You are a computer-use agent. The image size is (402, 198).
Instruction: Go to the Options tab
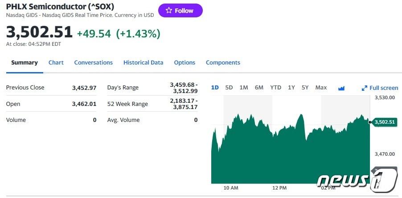[x=185, y=63]
